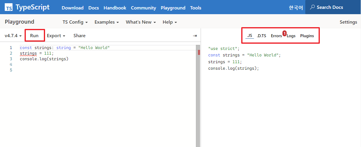Open the Errors tab

click(x=276, y=36)
